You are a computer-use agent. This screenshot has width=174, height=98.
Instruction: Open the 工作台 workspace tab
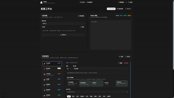82,2
